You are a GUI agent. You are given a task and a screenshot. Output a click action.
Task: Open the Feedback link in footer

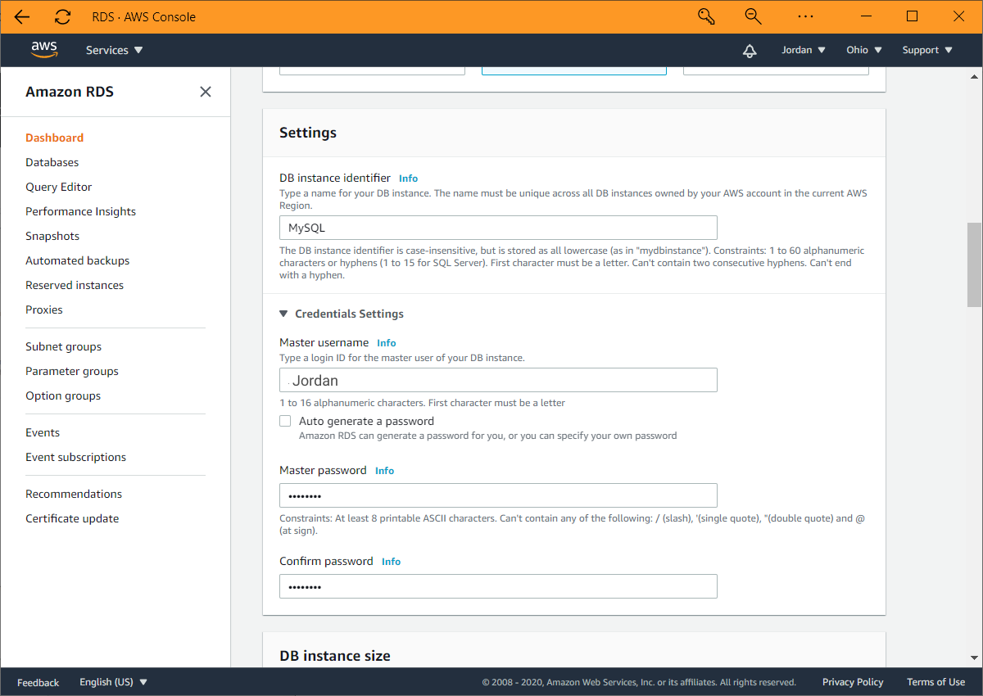(x=38, y=682)
